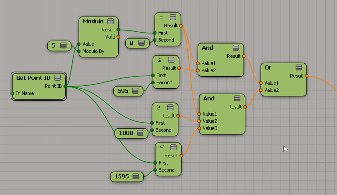Screen dimensions: 337x195
Task: Click icon on lower And node
Action: [237, 98]
